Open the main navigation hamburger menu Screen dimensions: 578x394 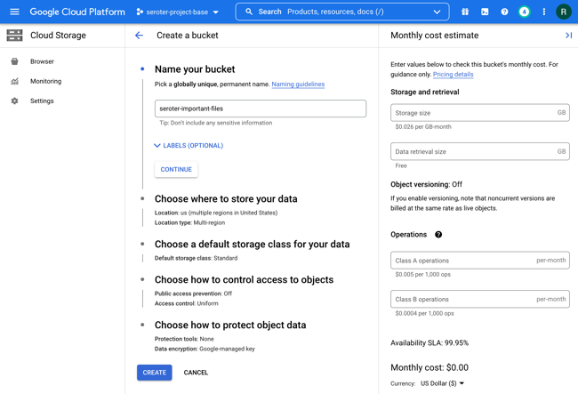point(14,12)
